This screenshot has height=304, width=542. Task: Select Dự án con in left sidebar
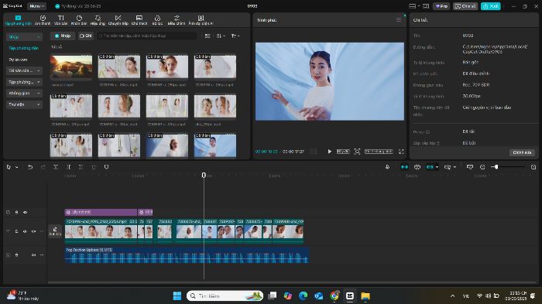point(18,60)
